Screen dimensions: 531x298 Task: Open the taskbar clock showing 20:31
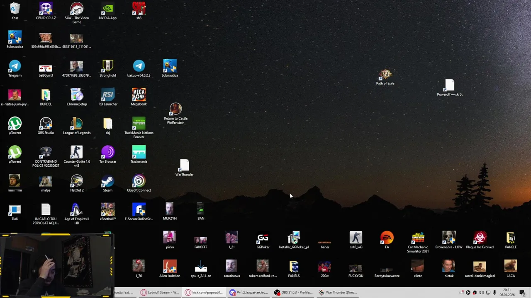[507, 292]
